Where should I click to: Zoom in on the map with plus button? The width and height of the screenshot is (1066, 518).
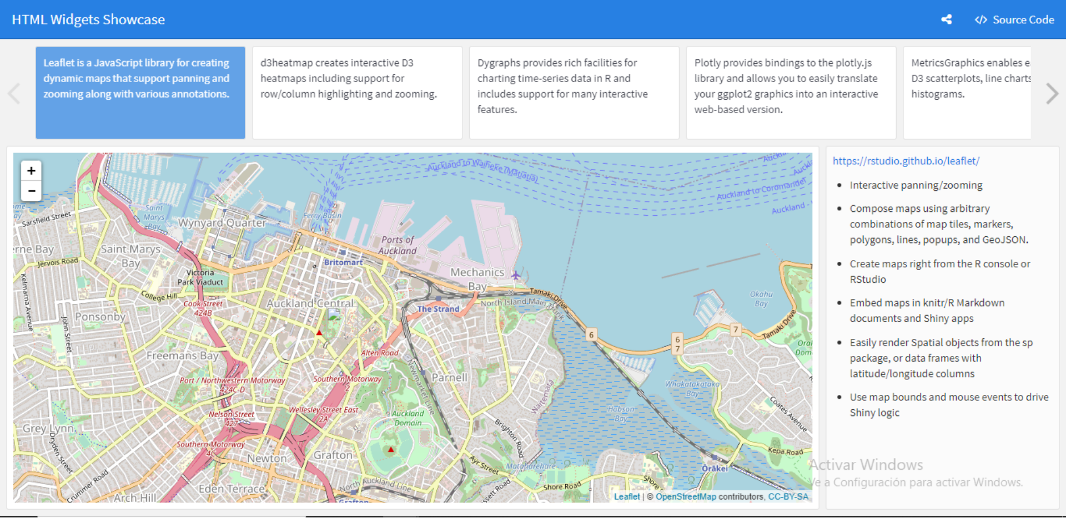pos(32,171)
